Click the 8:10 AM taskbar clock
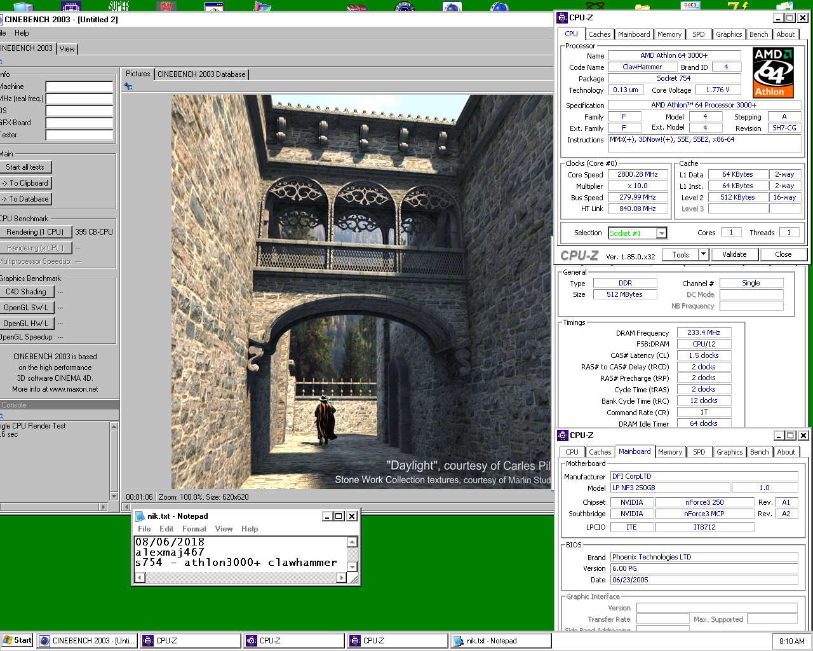 tap(791, 641)
